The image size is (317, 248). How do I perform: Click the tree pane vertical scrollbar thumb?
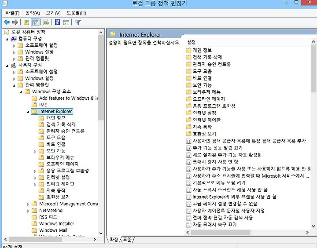point(101,78)
